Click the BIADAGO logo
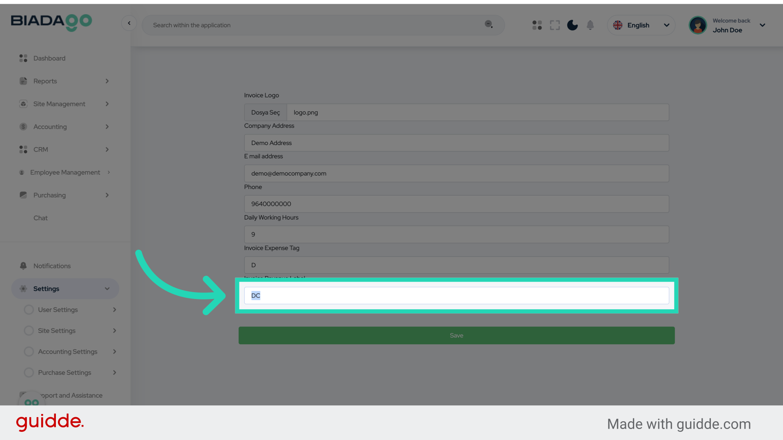 coord(51,22)
